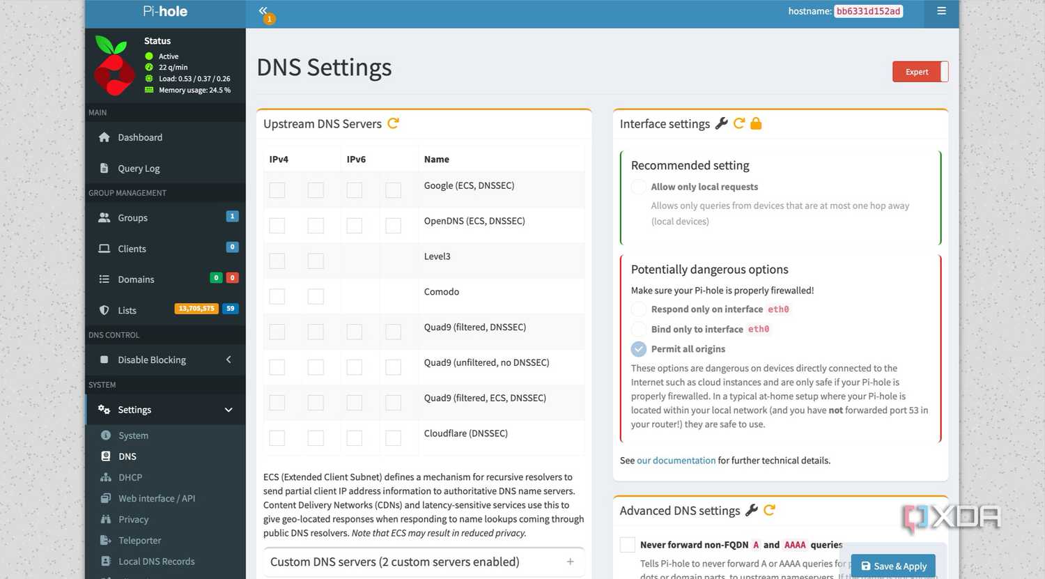Click the refresh icon beside Upstream DNS Servers
Viewport: 1045px width, 579px height.
(x=393, y=123)
